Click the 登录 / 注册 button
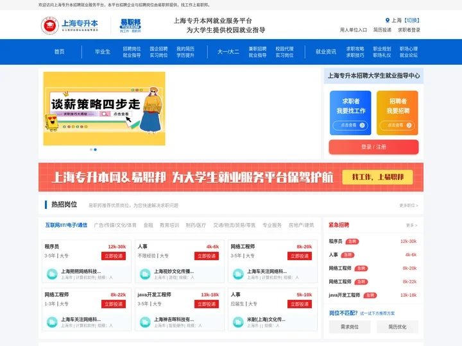The width and height of the screenshot is (462, 346). point(373,147)
